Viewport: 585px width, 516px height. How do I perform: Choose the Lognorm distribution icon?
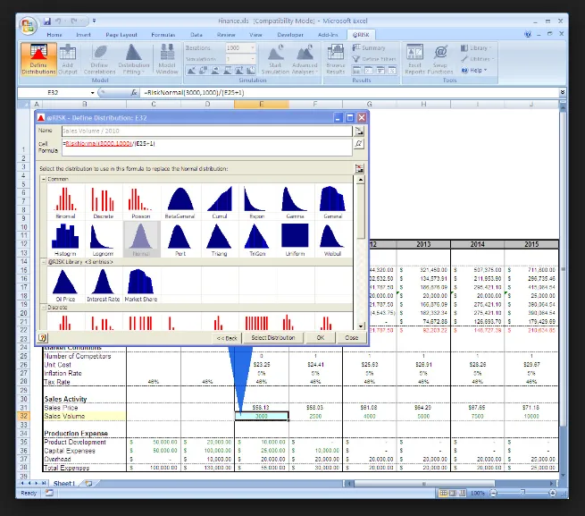click(104, 240)
